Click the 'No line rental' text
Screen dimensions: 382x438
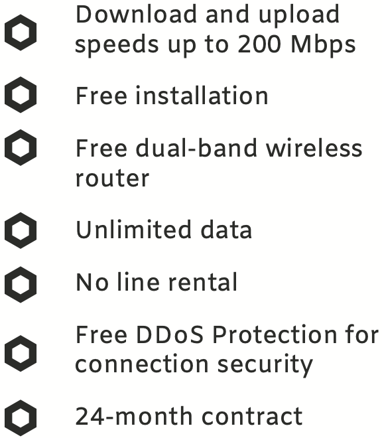point(157,282)
